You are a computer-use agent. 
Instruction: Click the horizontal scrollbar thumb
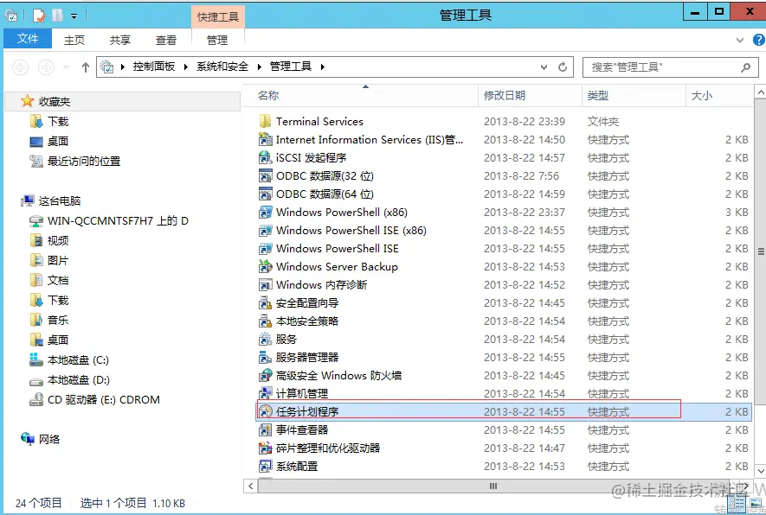(493, 486)
